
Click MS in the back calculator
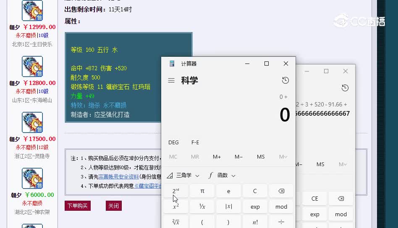pyautogui.click(x=320, y=164)
